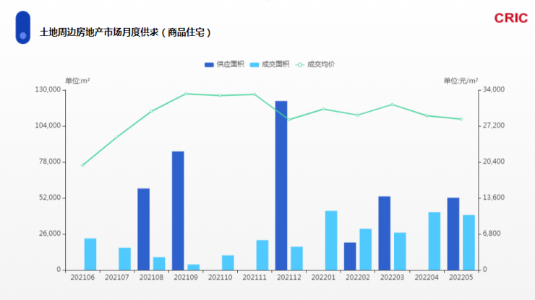The image size is (535, 300).
Task: Click the right axis value 13,600
Action: [x=493, y=198]
